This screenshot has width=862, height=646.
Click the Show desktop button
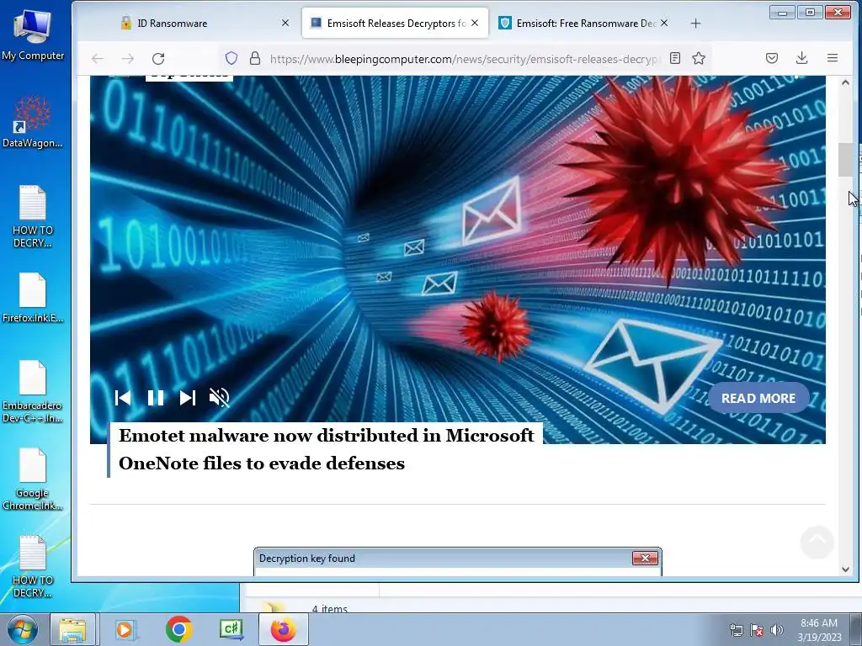coord(856,629)
